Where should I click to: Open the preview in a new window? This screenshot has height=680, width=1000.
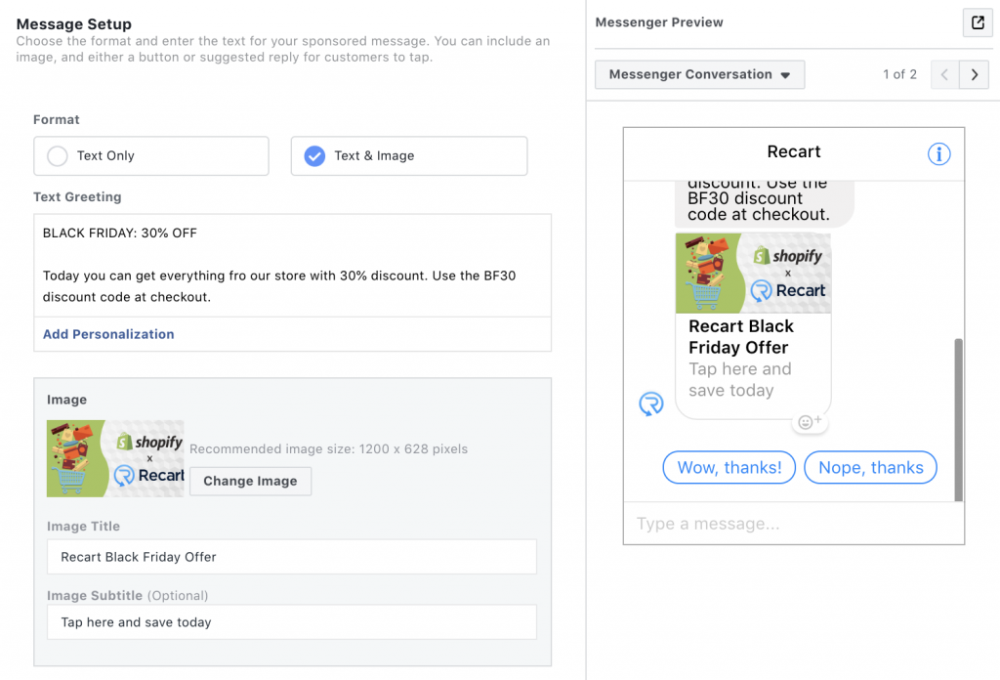click(x=977, y=23)
